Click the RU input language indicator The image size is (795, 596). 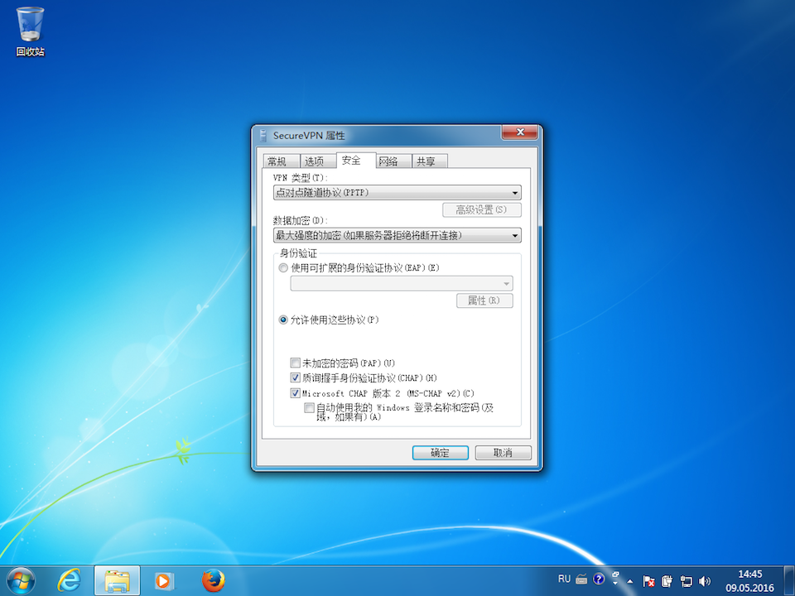coord(564,579)
